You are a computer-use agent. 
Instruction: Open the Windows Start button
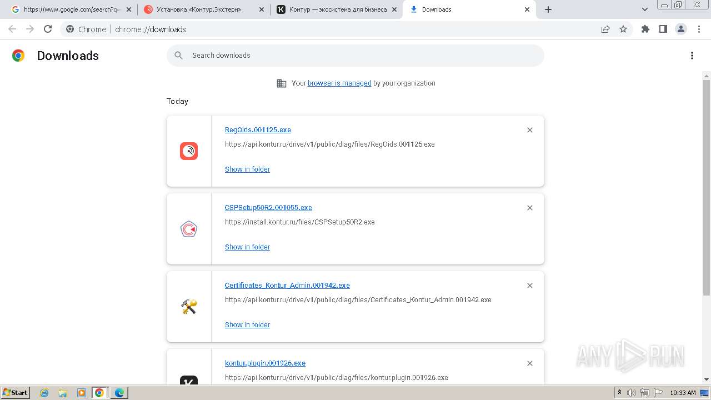15,392
